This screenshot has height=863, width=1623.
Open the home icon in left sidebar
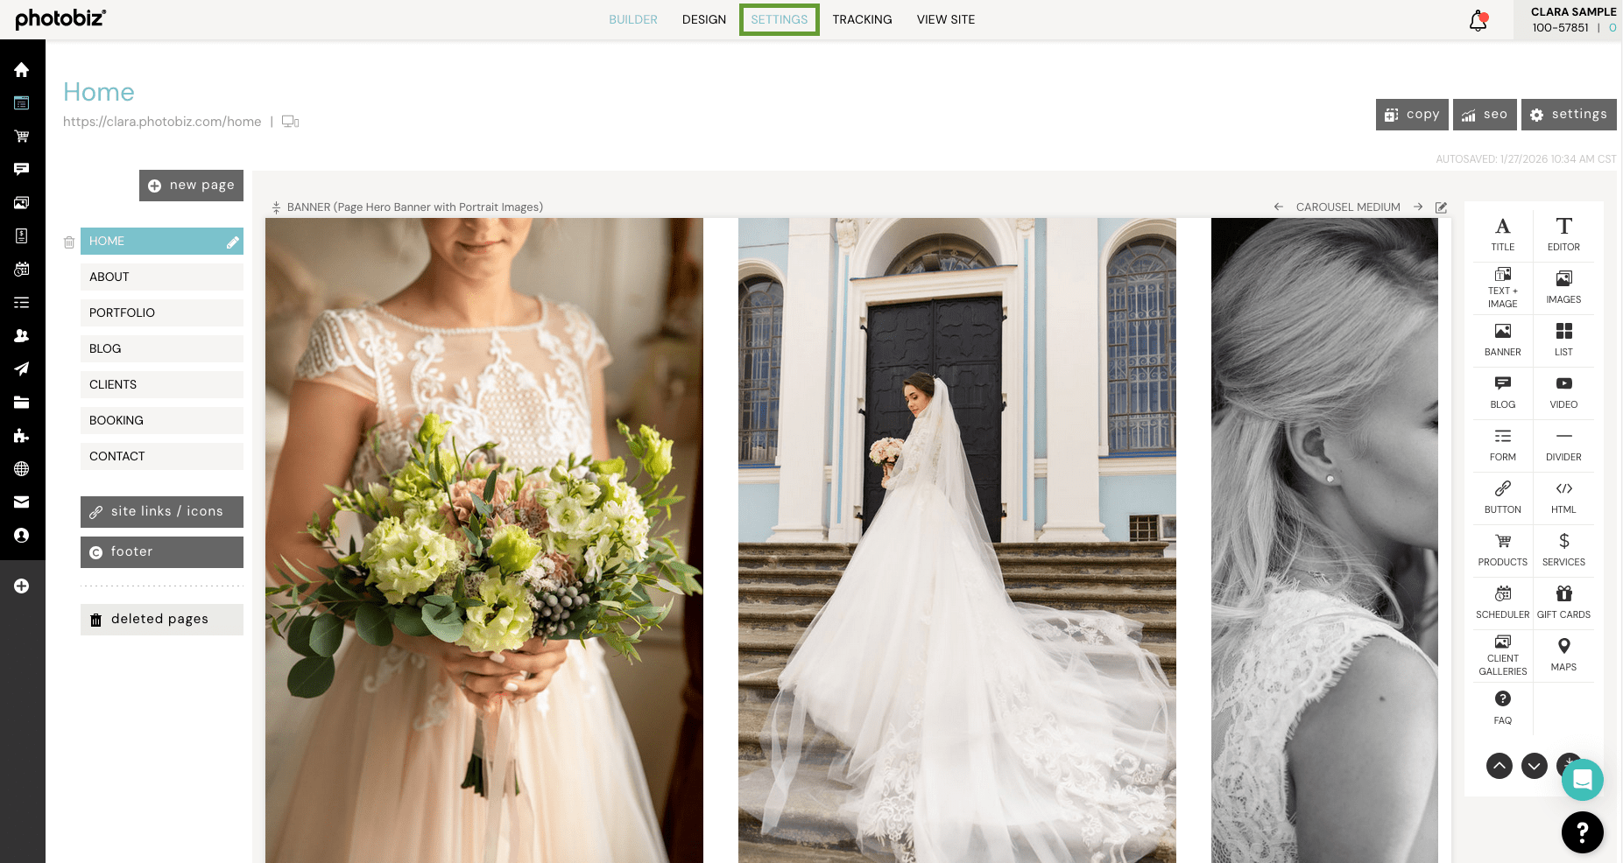[x=22, y=69]
